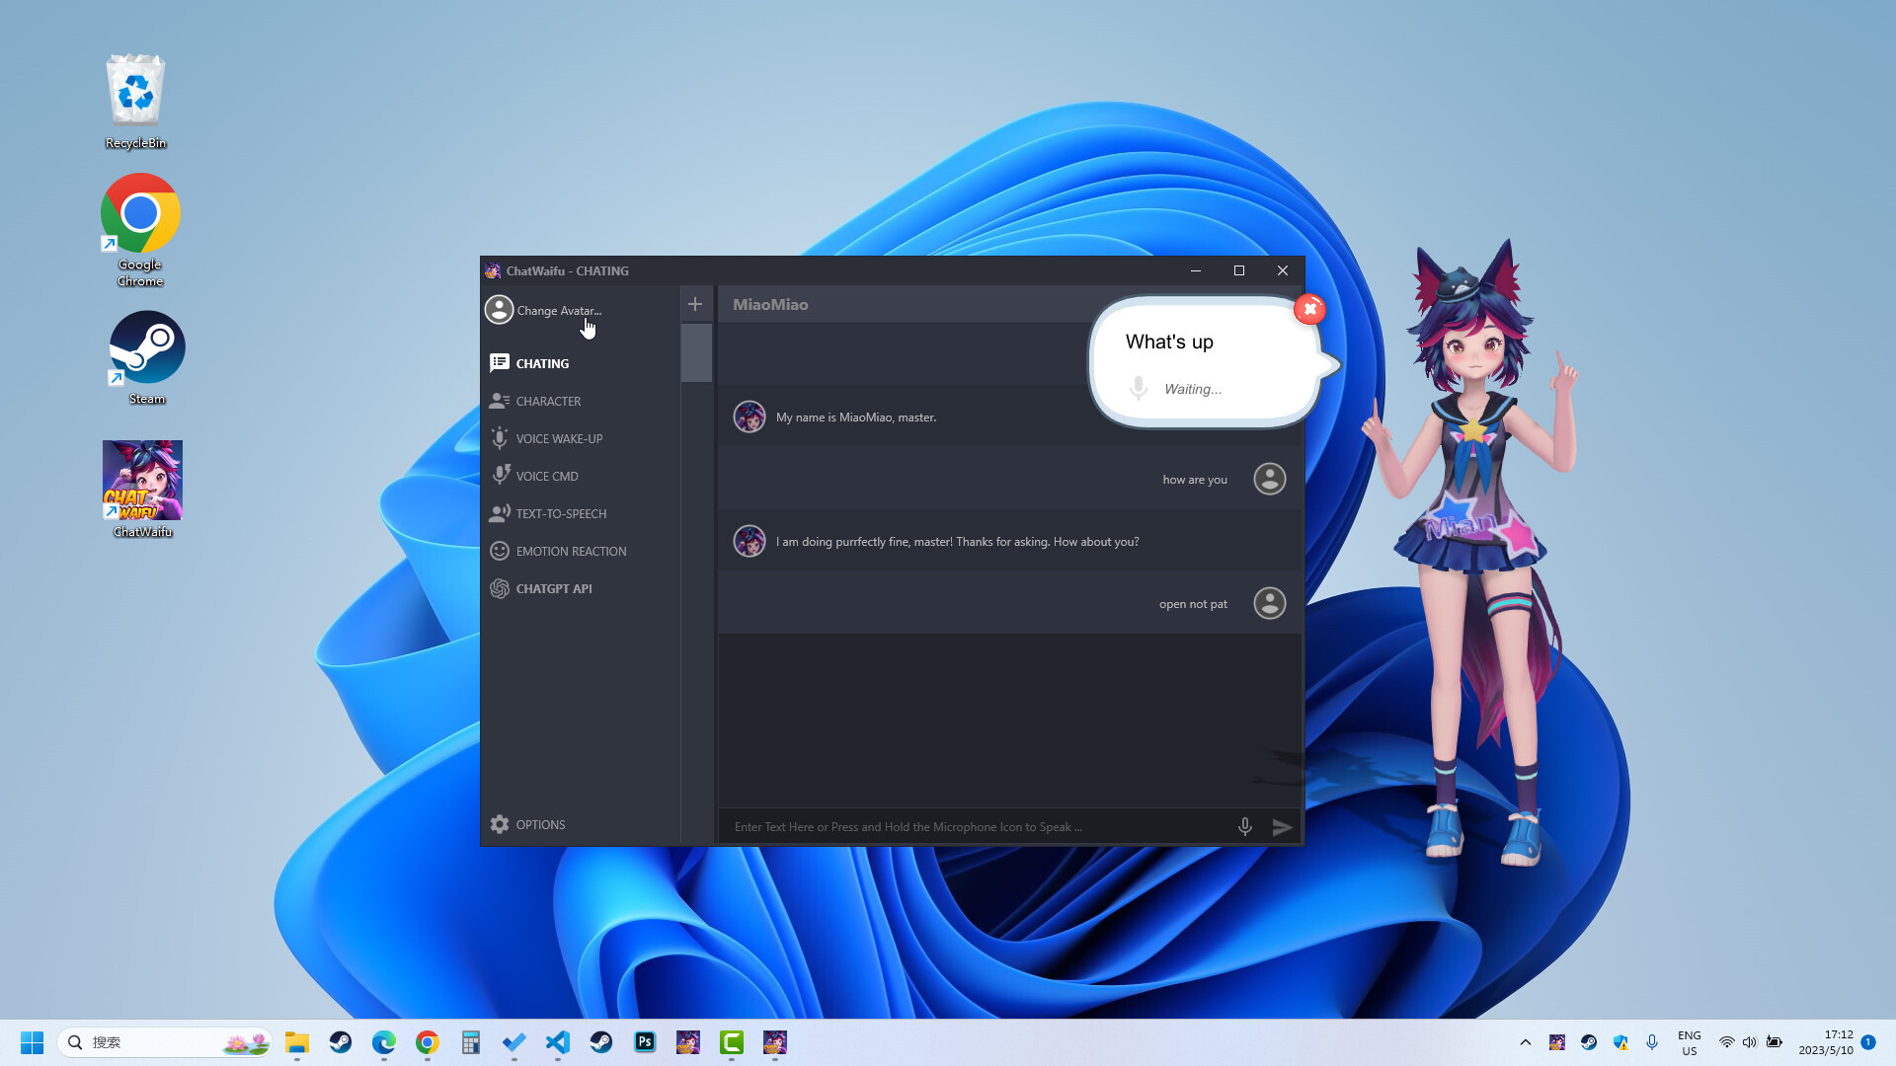Add a new chat with the plus button
The width and height of the screenshot is (1896, 1066).
[x=696, y=304]
